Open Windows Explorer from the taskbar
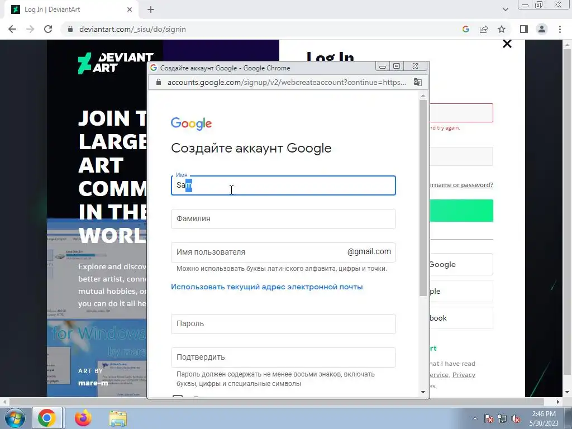The height and width of the screenshot is (429, 572). (x=118, y=418)
